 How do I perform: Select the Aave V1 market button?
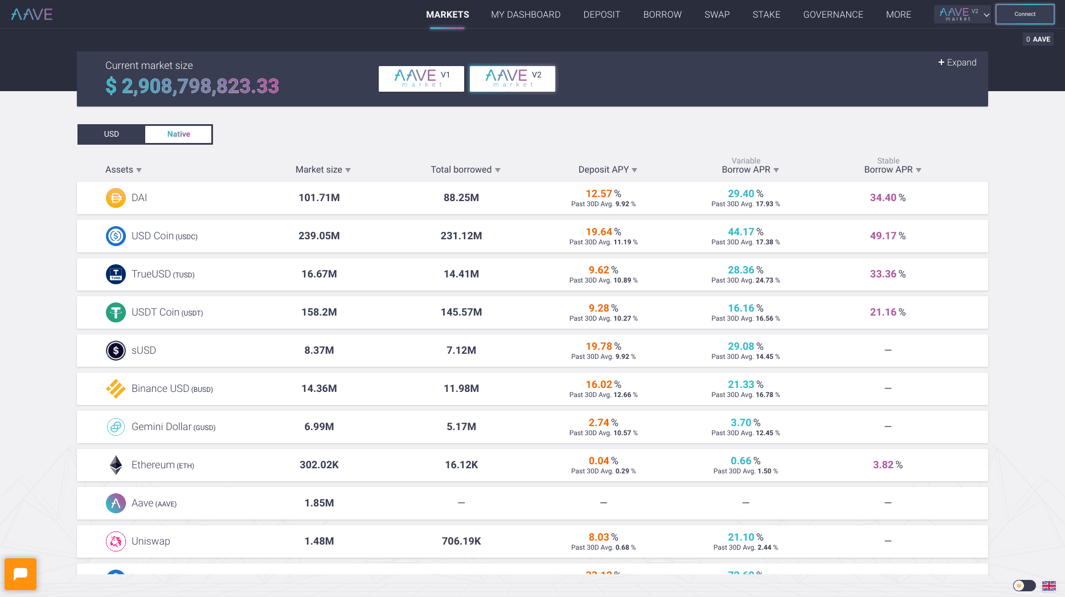[x=421, y=79]
